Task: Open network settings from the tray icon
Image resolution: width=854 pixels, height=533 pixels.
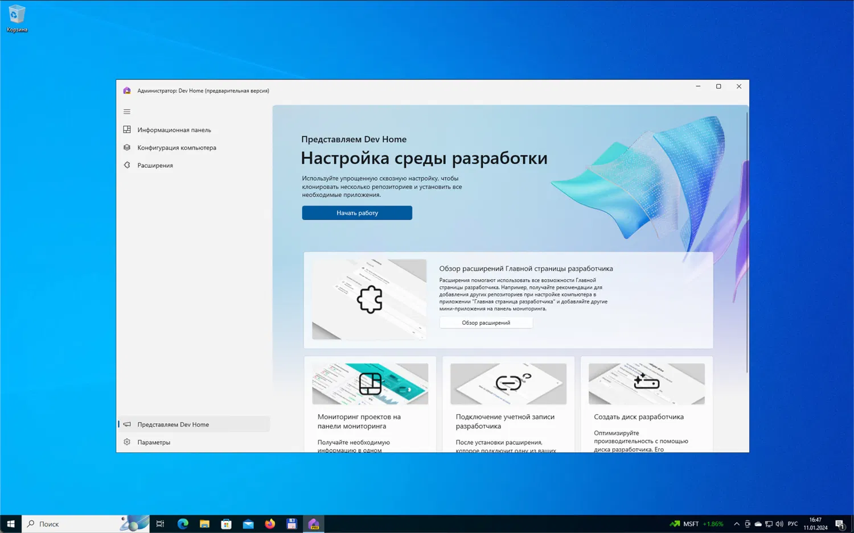Action: click(x=769, y=524)
